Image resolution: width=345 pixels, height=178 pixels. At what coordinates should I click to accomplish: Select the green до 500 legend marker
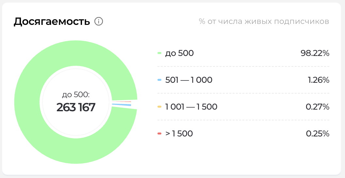point(159,53)
